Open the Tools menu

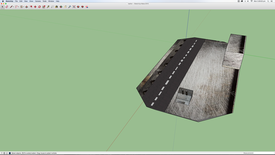click(x=45, y=1)
